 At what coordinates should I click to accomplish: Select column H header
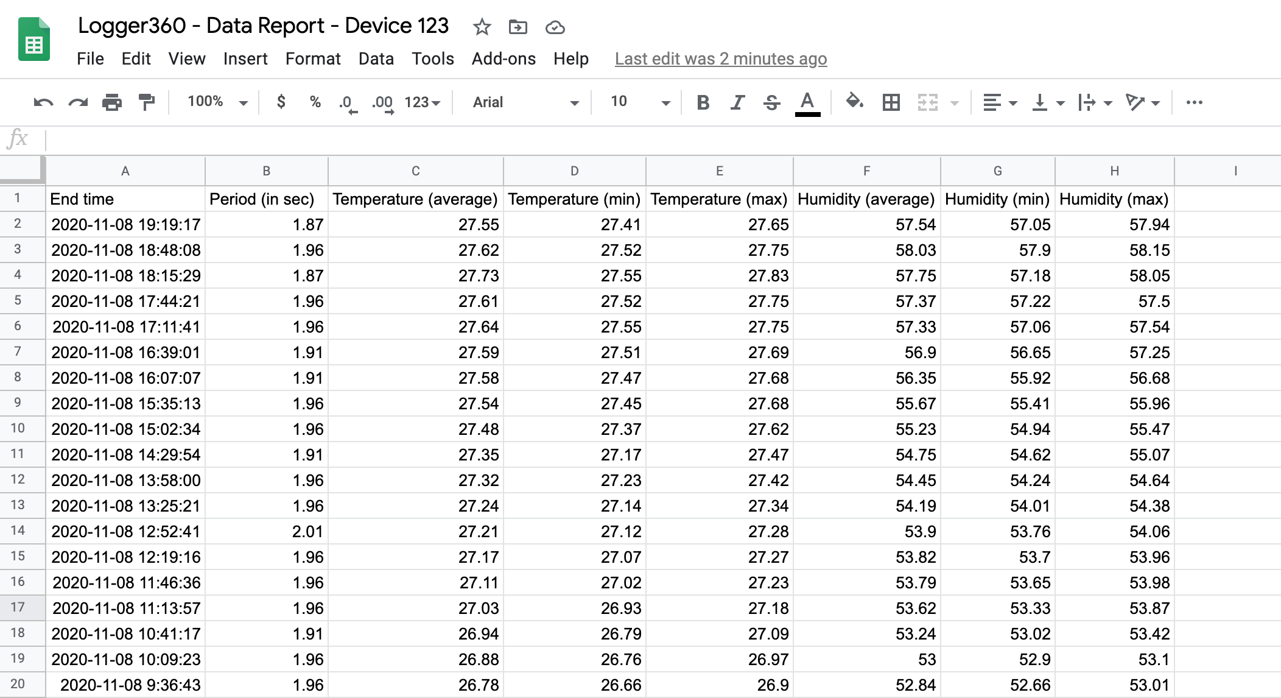[x=1115, y=171]
